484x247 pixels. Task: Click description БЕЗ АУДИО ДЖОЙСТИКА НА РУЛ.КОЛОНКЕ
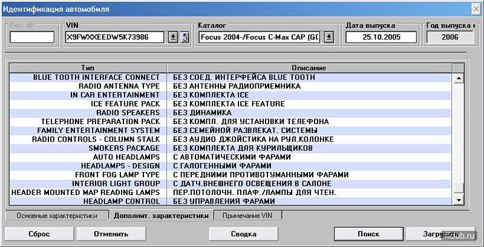pyautogui.click(x=253, y=139)
